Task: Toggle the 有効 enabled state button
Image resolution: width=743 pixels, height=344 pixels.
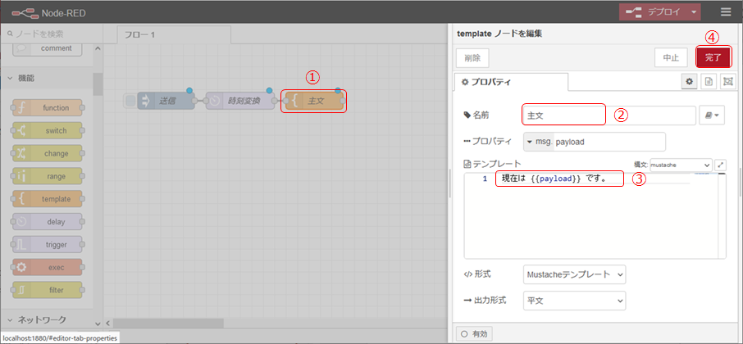Action: (x=476, y=333)
